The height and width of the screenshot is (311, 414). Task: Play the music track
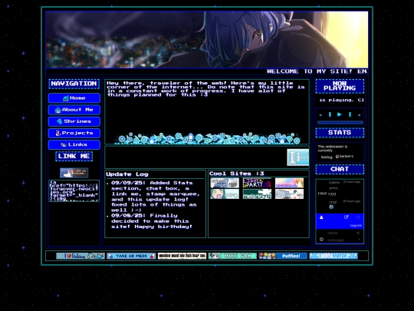[340, 114]
